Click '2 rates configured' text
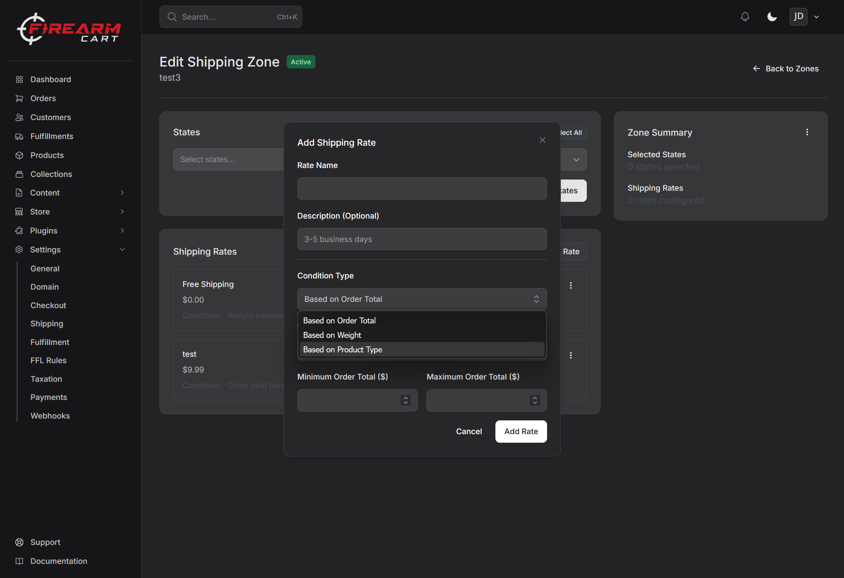844x578 pixels. click(x=666, y=200)
